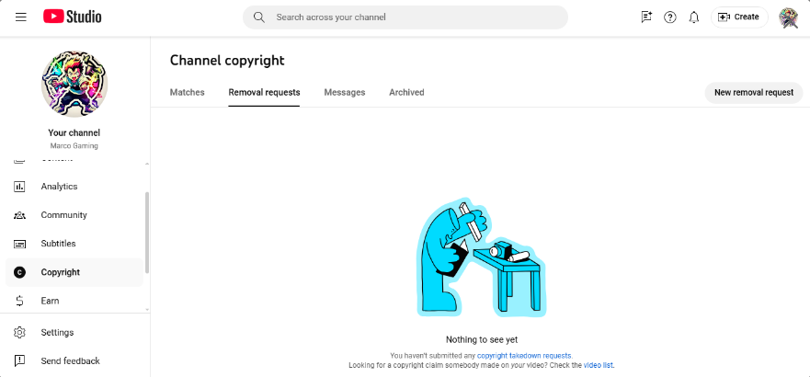Open the help question mark icon

pos(670,17)
